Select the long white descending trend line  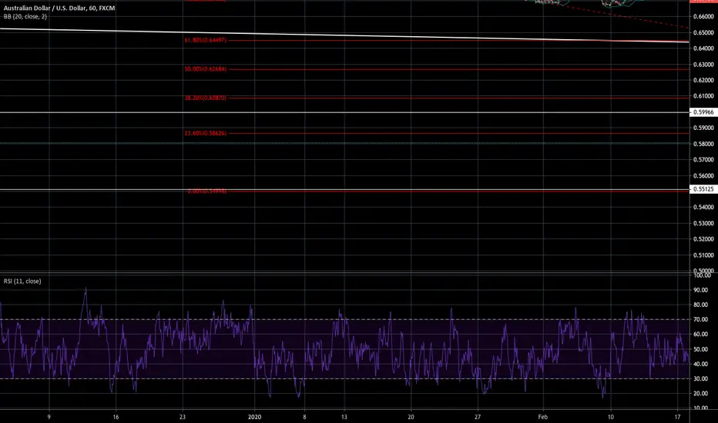point(344,35)
